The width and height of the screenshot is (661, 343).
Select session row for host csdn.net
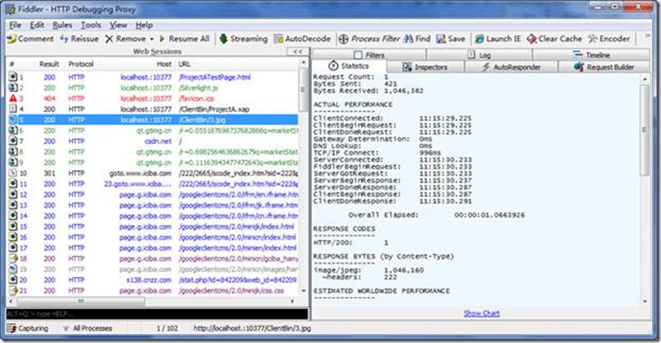click(153, 142)
